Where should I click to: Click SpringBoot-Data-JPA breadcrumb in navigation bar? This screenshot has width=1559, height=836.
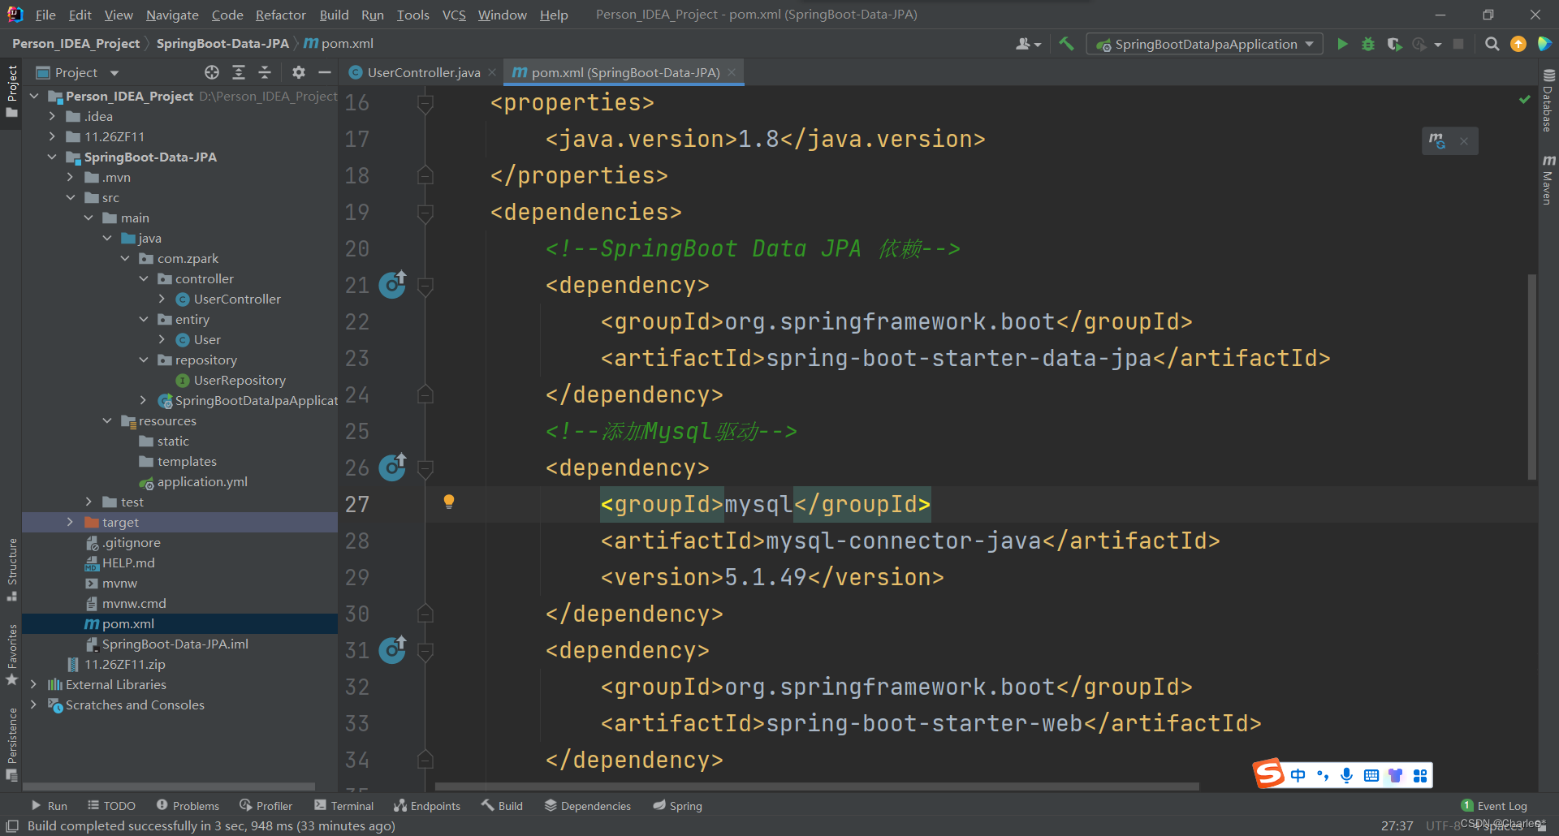[x=222, y=43]
